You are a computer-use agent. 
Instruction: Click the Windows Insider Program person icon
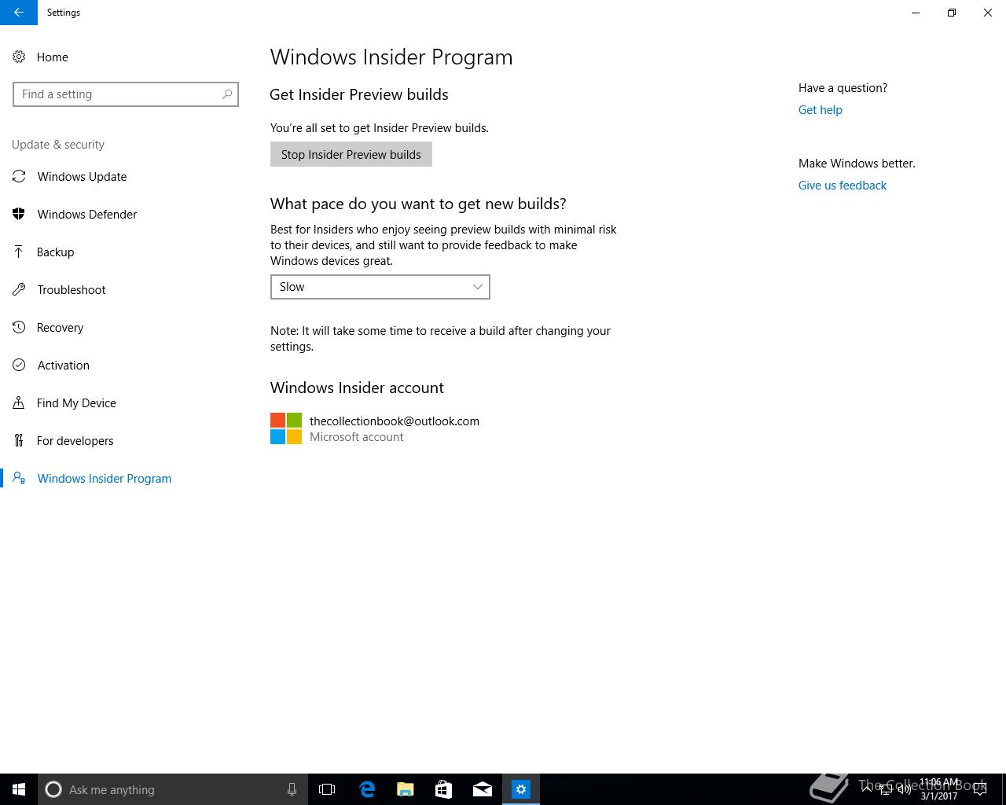(19, 479)
